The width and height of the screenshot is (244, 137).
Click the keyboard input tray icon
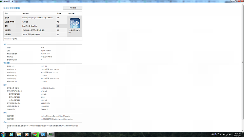(212, 134)
